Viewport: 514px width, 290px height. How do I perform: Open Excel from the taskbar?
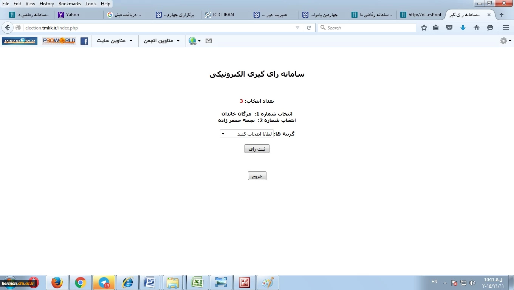point(197,282)
